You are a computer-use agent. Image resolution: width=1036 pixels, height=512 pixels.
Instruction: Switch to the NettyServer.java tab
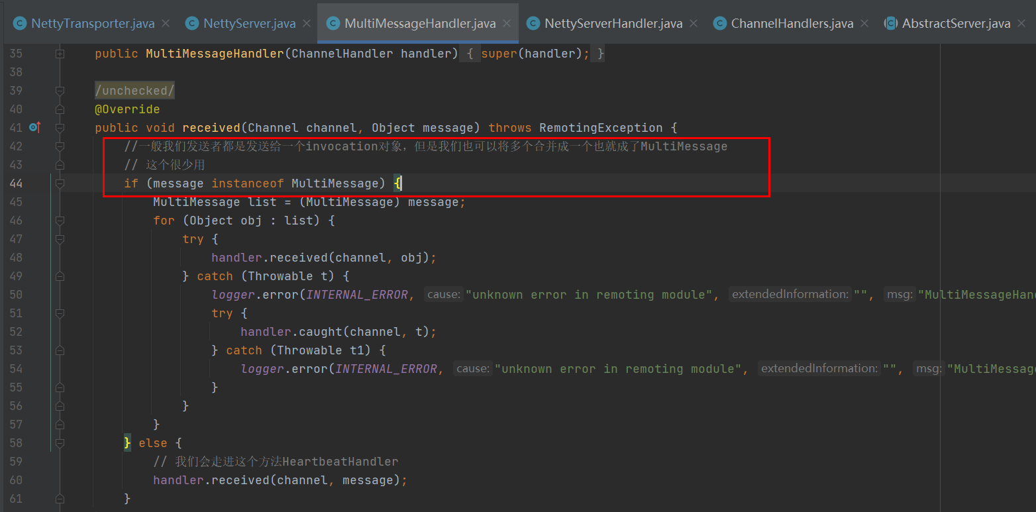click(248, 23)
